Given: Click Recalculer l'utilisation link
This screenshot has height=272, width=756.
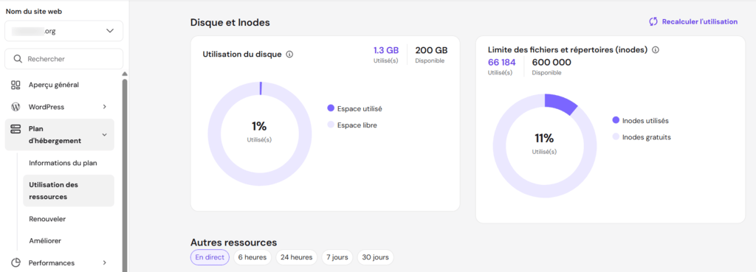Looking at the screenshot, I should (700, 21).
